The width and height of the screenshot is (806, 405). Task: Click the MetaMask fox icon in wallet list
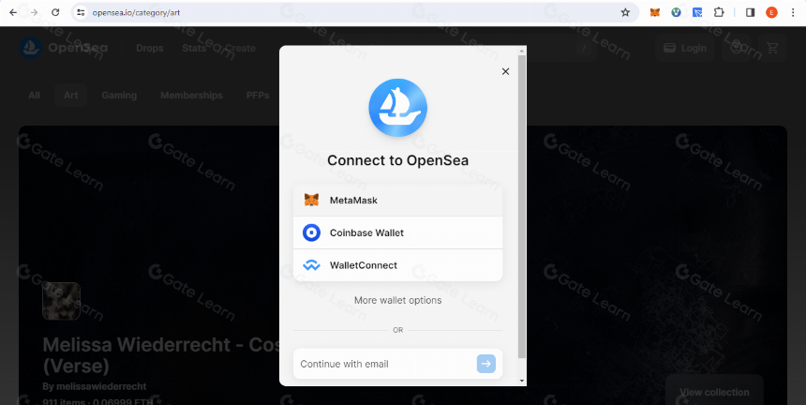pyautogui.click(x=311, y=200)
